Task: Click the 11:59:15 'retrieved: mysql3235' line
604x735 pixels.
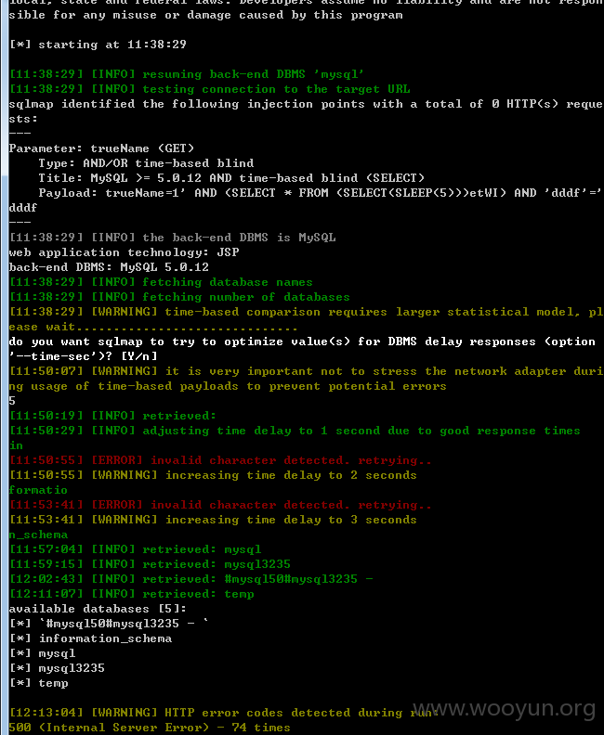Action: (150, 564)
